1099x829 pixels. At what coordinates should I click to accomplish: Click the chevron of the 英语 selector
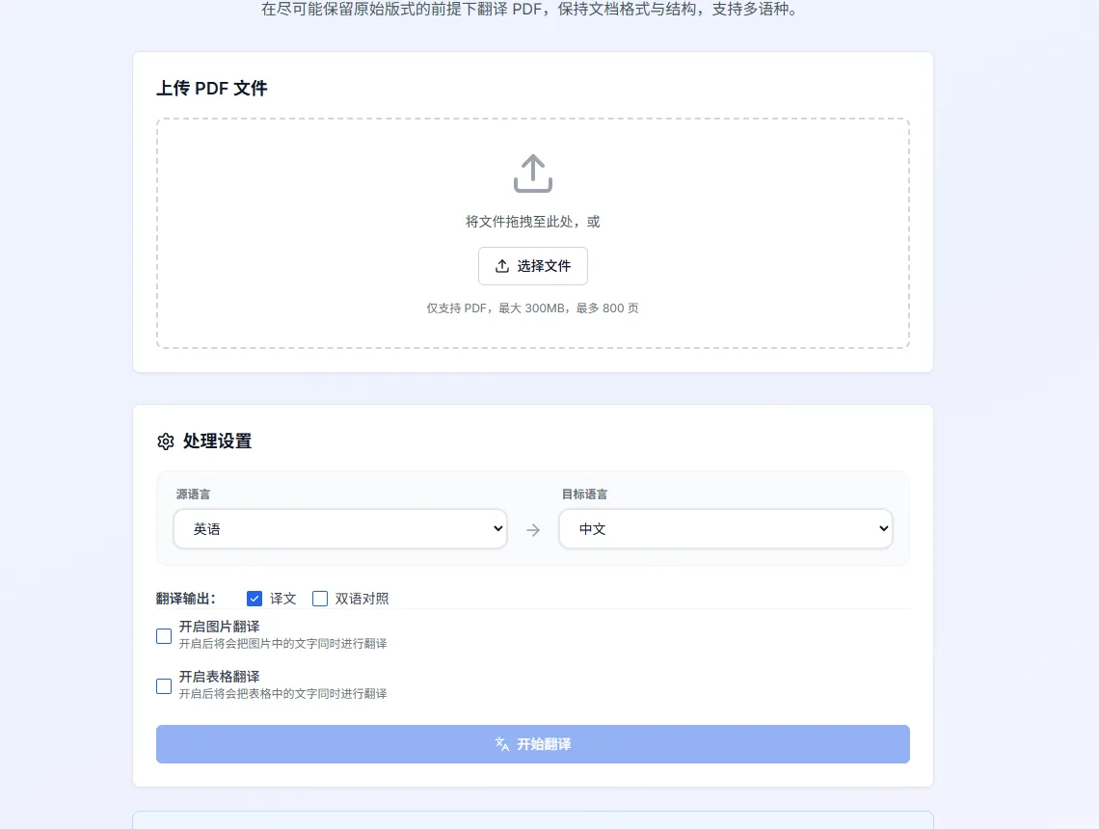coord(498,528)
